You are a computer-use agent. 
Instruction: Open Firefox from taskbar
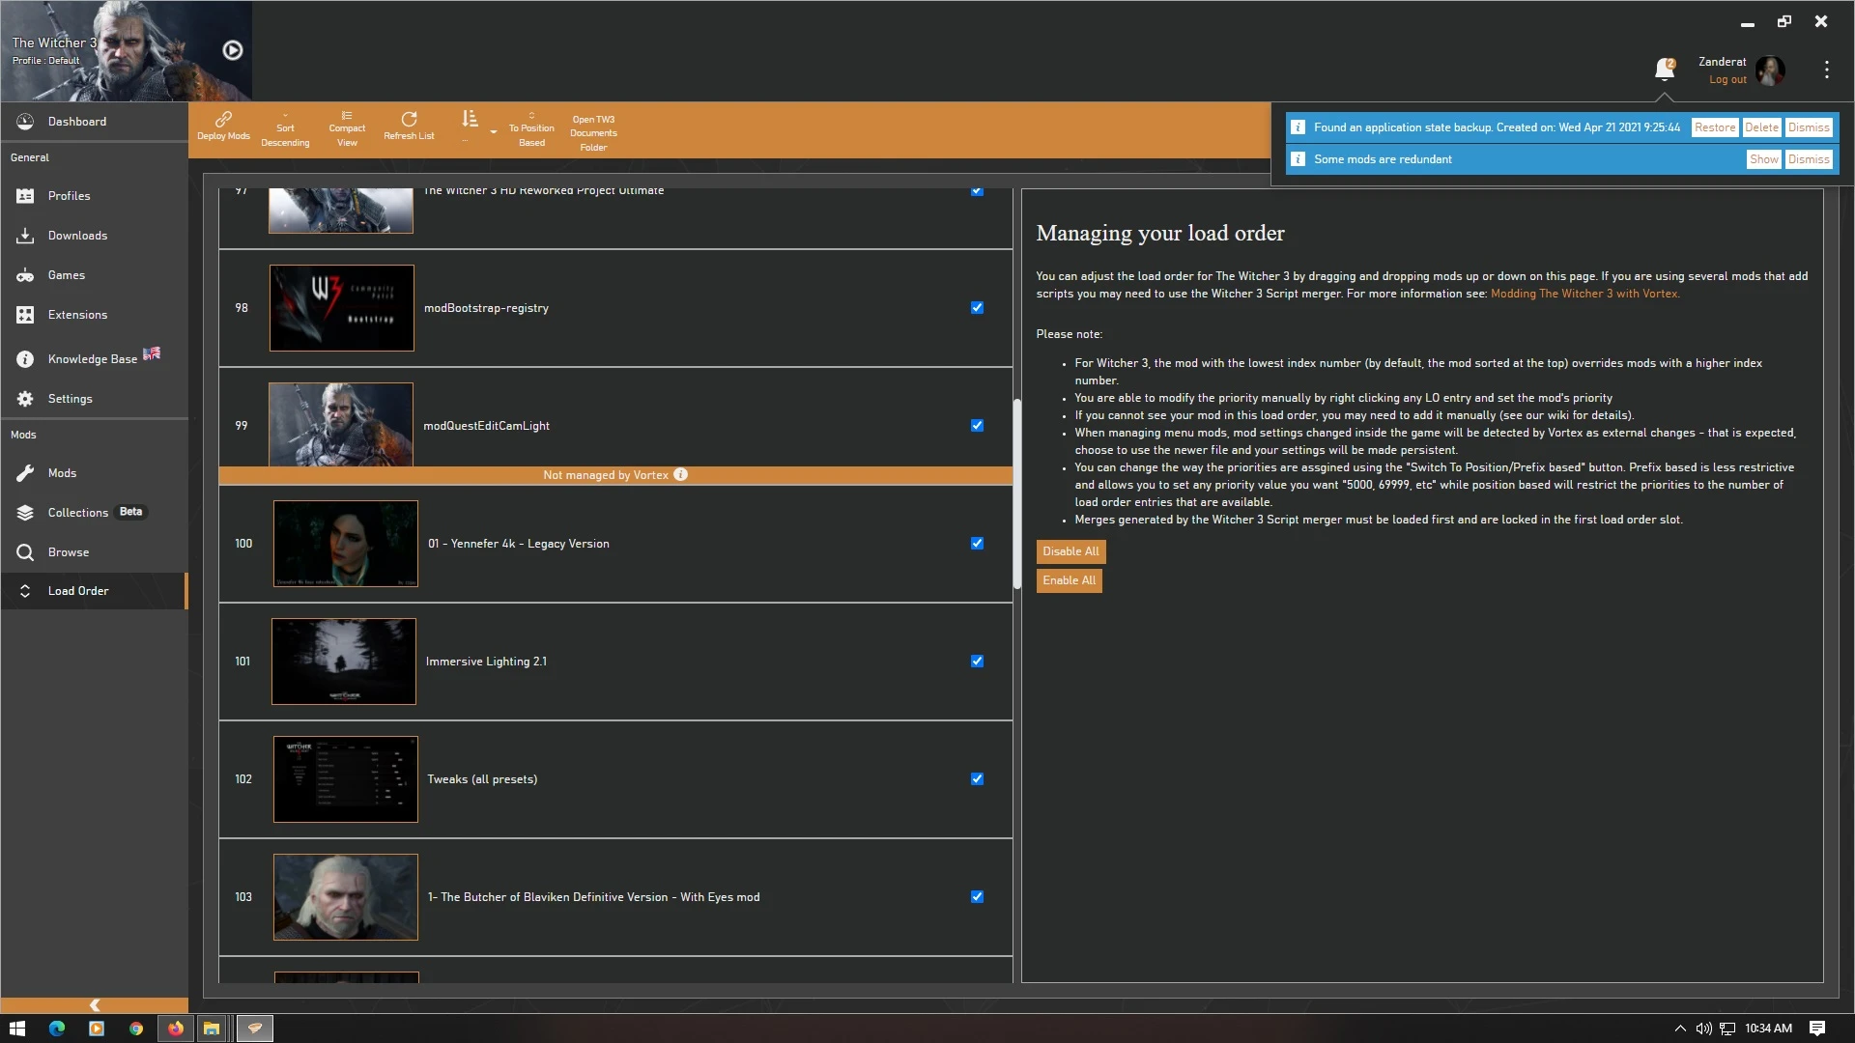pos(175,1029)
